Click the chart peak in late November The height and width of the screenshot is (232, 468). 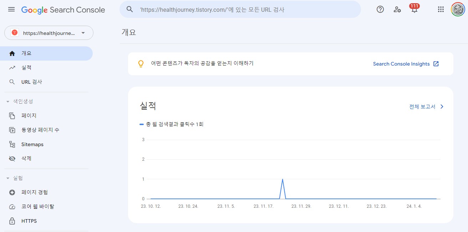pyautogui.click(x=283, y=179)
